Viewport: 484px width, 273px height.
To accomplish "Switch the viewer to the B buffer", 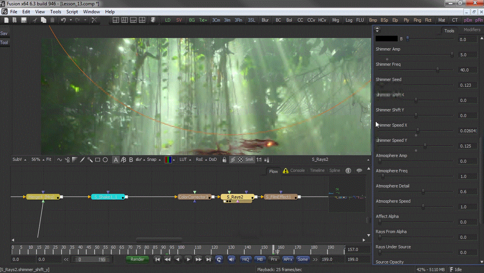I will point(131,160).
